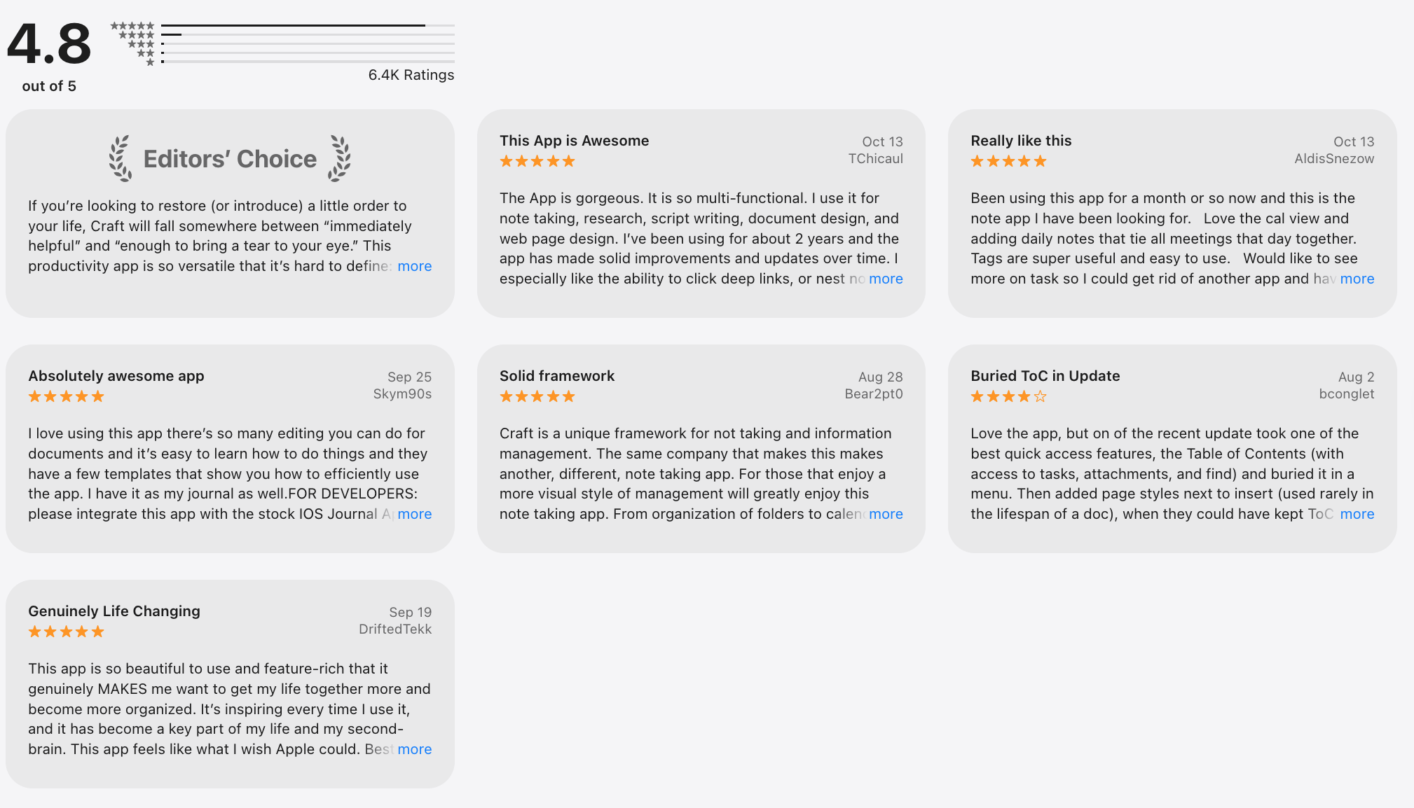1414x808 pixels.
Task: Expand the Genuinely Life Changing review
Action: 414,749
